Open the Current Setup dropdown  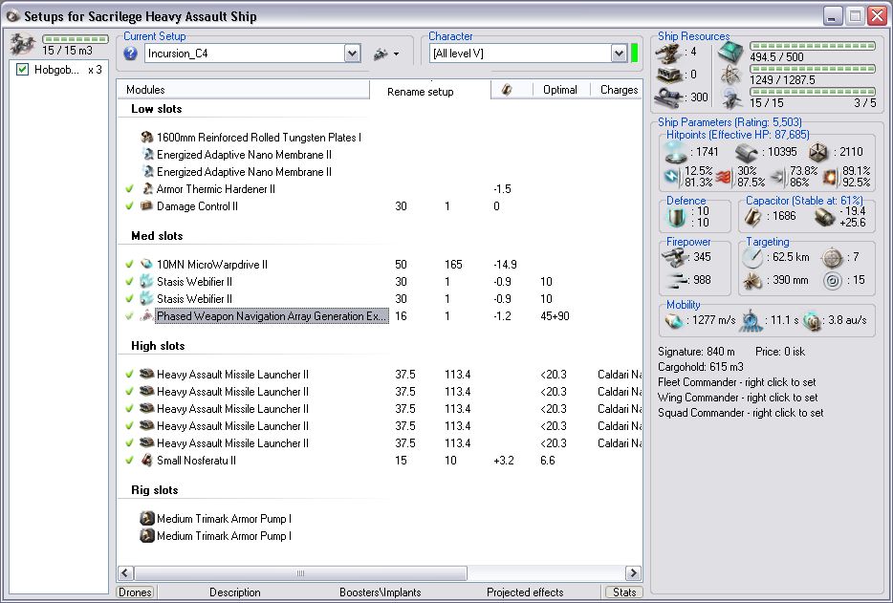pyautogui.click(x=352, y=54)
